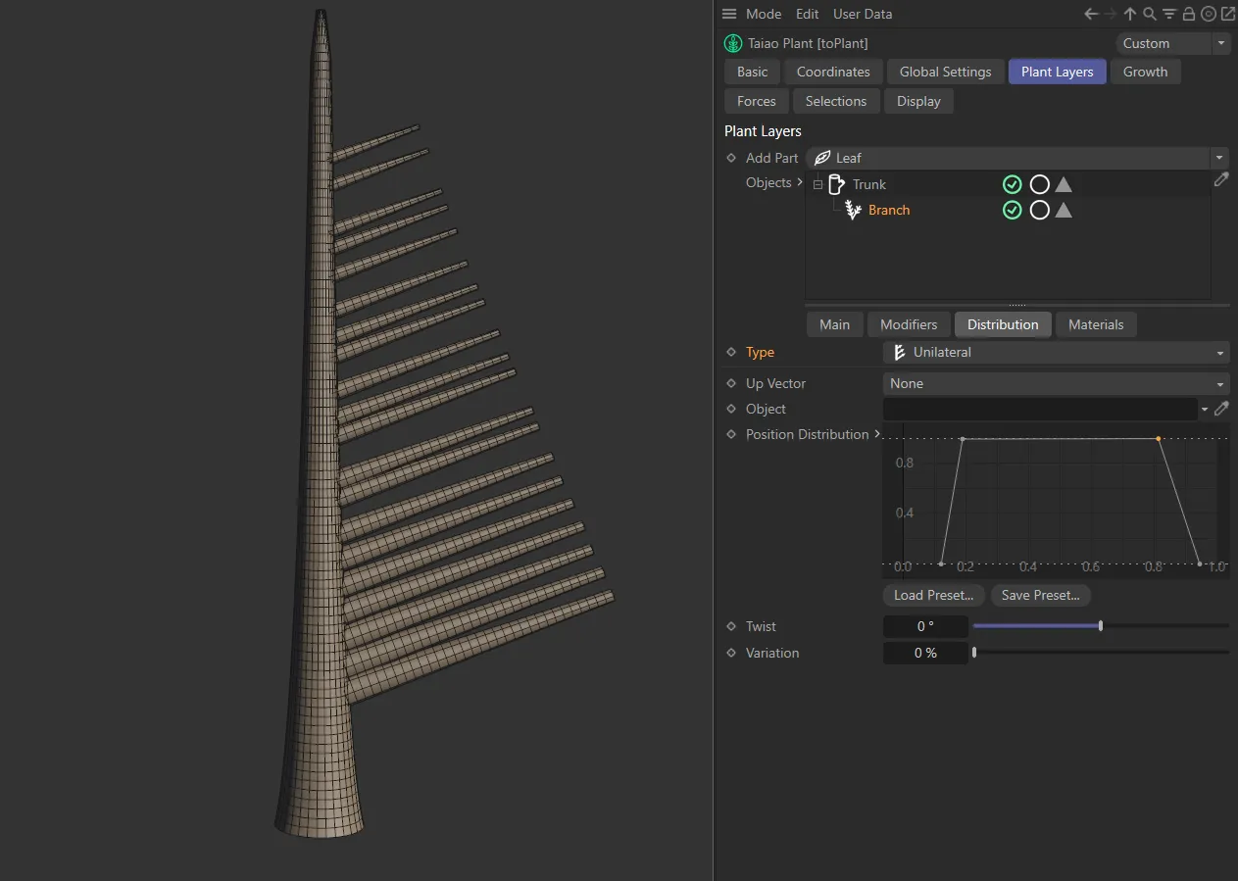
Task: Switch to the Growth tab
Action: click(x=1145, y=72)
